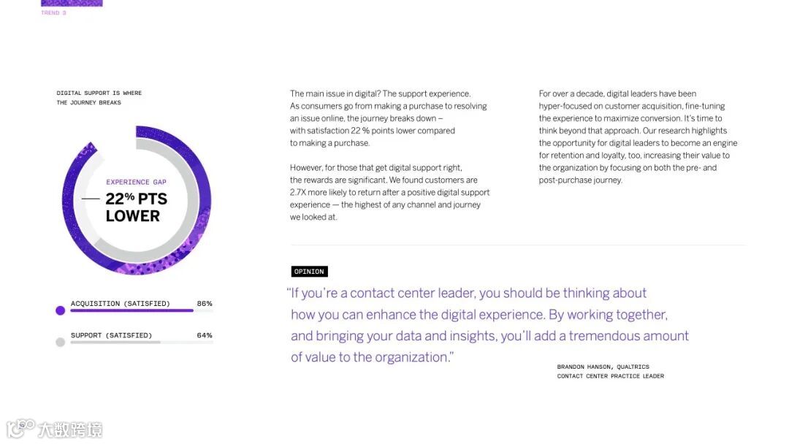Click the paragraph starting 'The main issue in digital?'
Screen dimensions: 789x444
[x=388, y=118]
